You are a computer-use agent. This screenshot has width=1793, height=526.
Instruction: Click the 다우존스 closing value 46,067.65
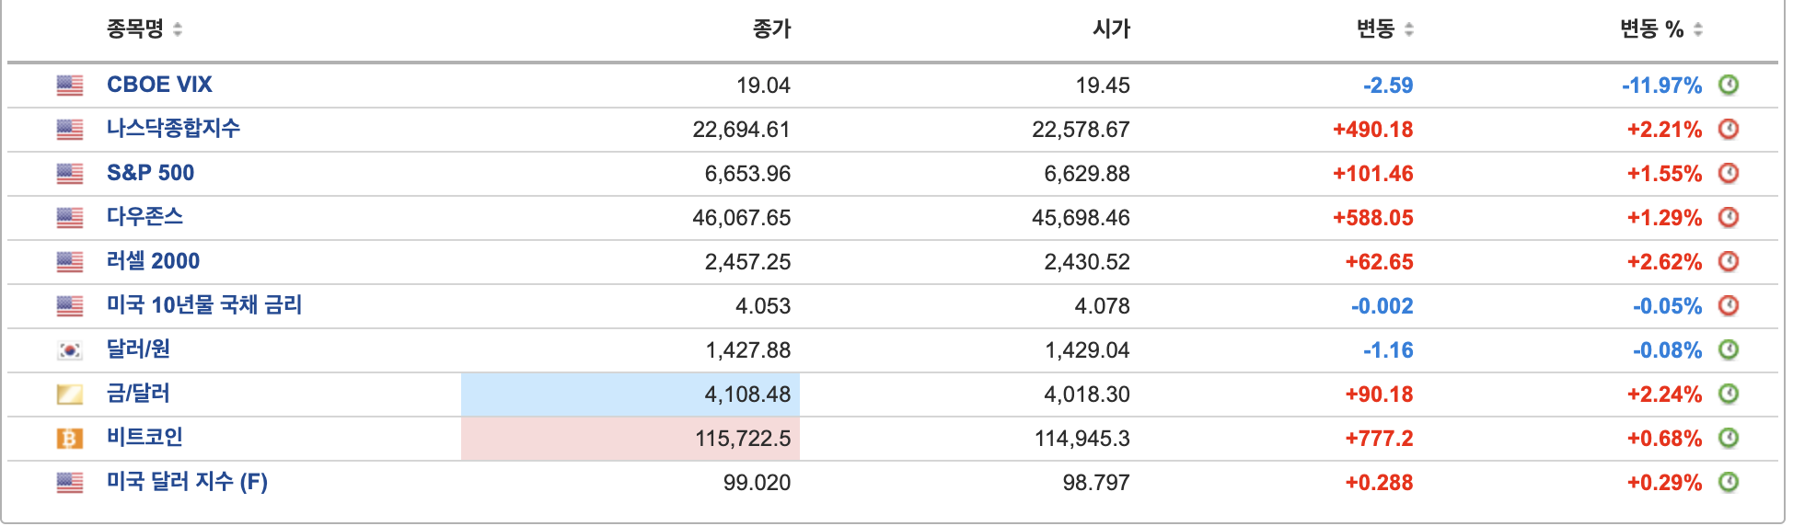click(742, 218)
